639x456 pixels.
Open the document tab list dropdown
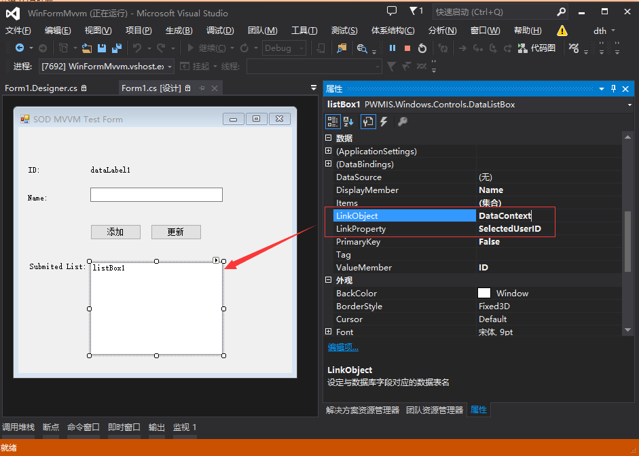pyautogui.click(x=313, y=88)
